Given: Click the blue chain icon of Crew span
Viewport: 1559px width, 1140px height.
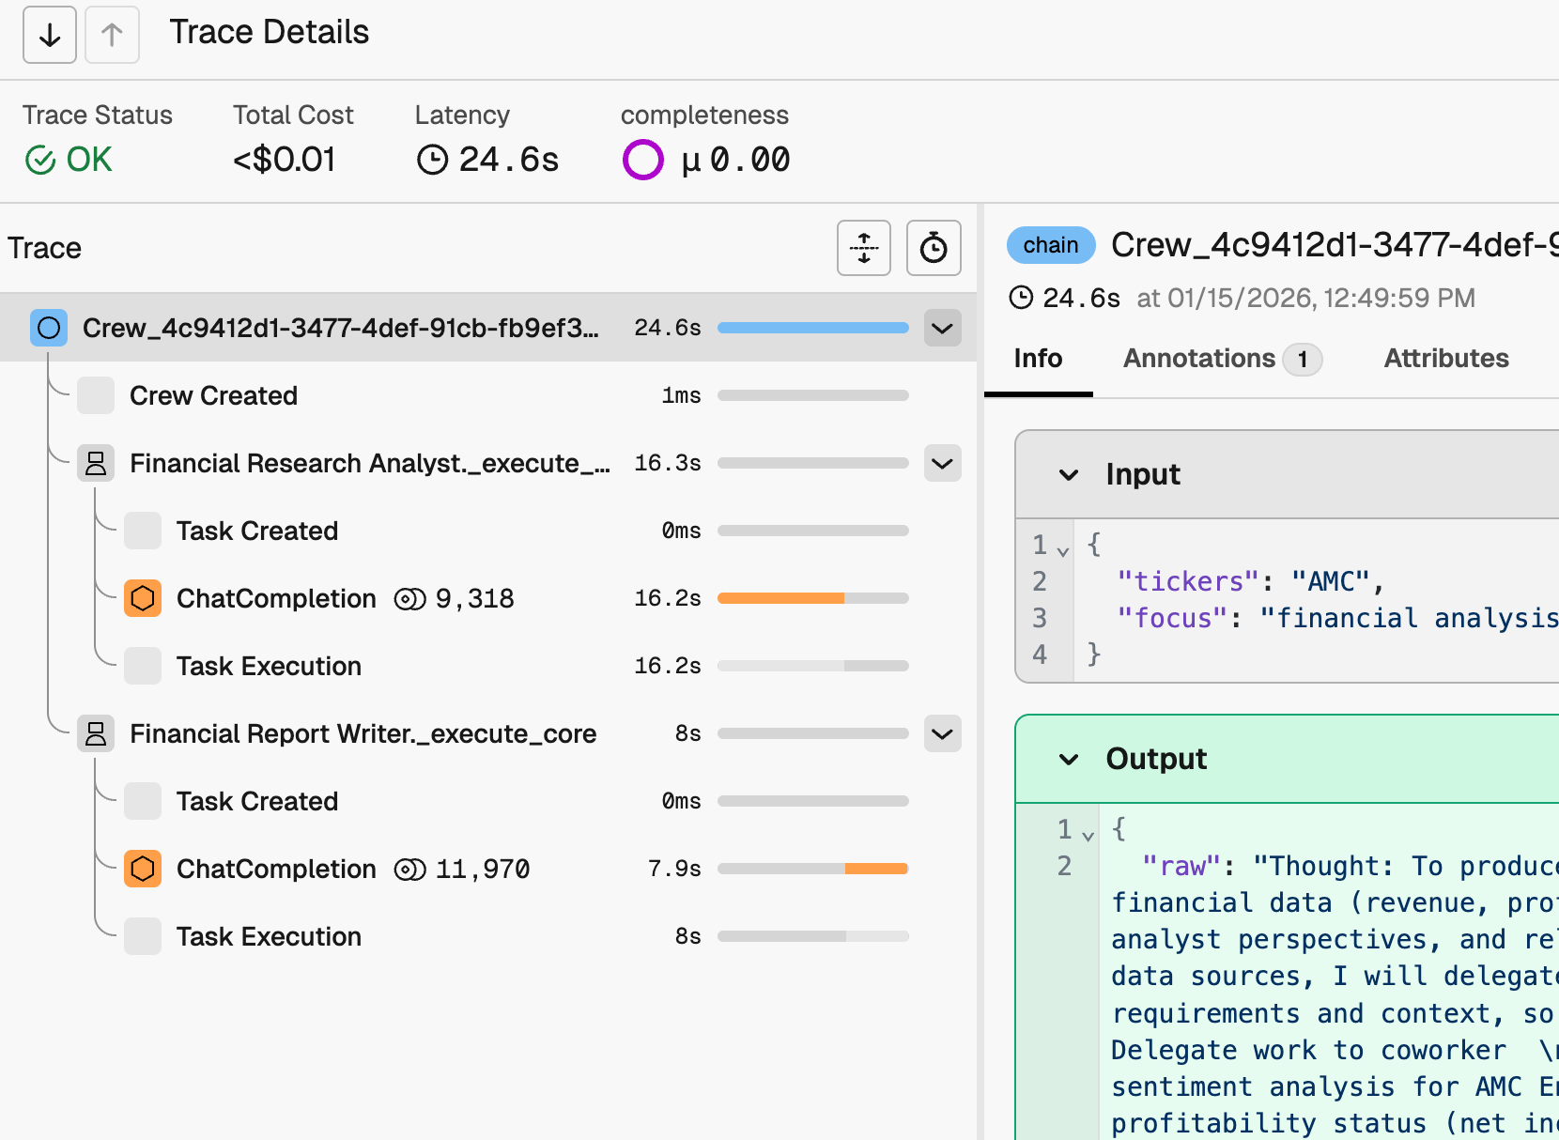Looking at the screenshot, I should point(49,328).
